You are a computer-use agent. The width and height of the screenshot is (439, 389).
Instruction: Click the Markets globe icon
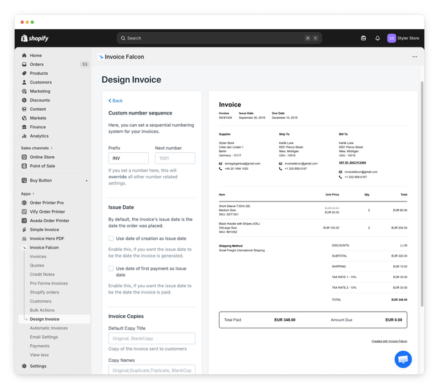(x=24, y=118)
